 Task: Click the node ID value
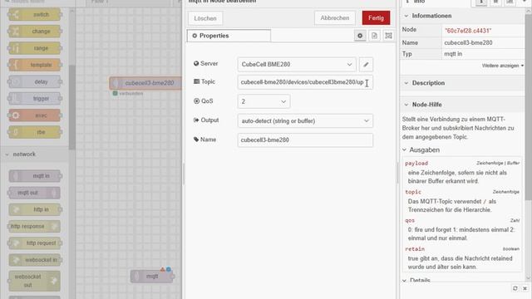click(468, 31)
